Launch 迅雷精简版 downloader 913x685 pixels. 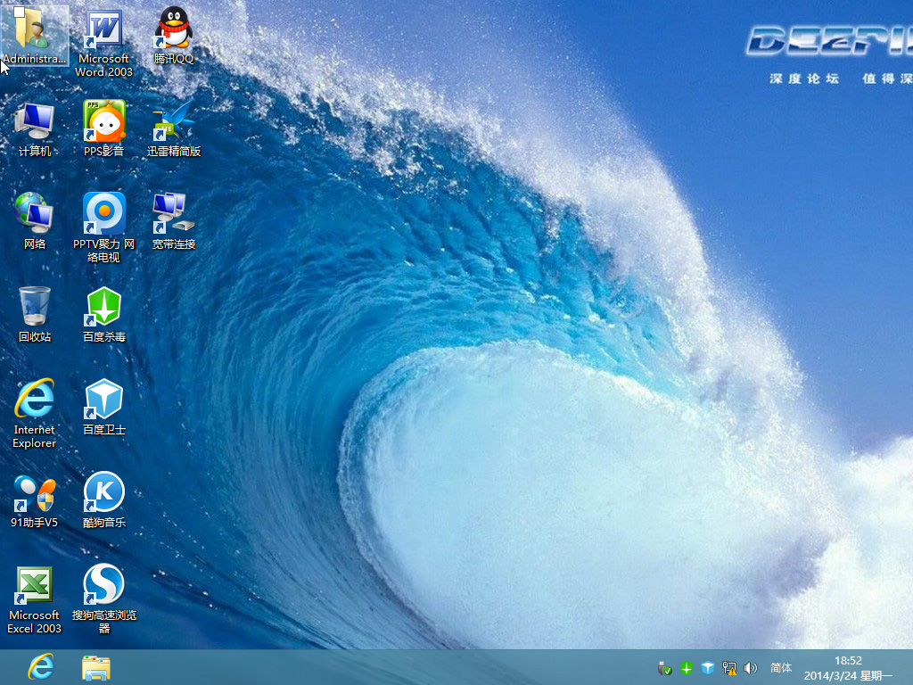[x=172, y=120]
